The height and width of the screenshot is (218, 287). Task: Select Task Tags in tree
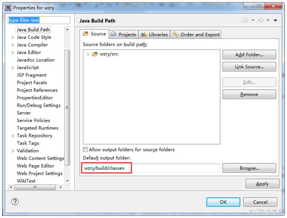[x=28, y=143]
